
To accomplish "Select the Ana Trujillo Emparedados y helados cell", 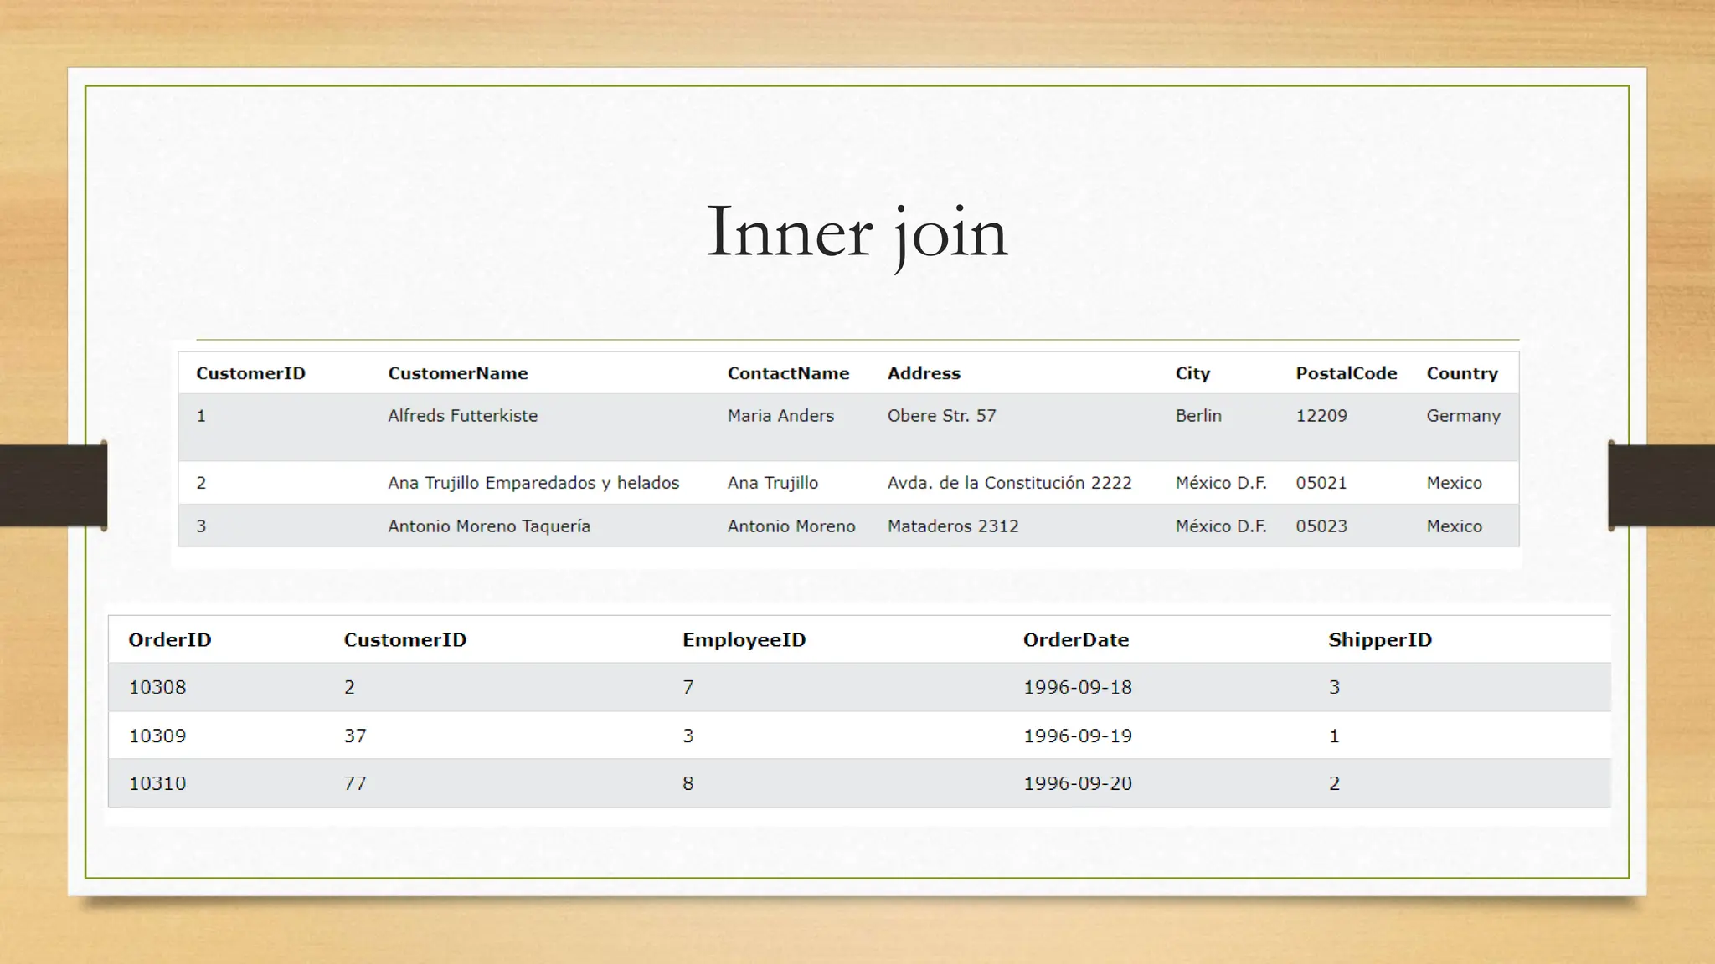I will [533, 483].
